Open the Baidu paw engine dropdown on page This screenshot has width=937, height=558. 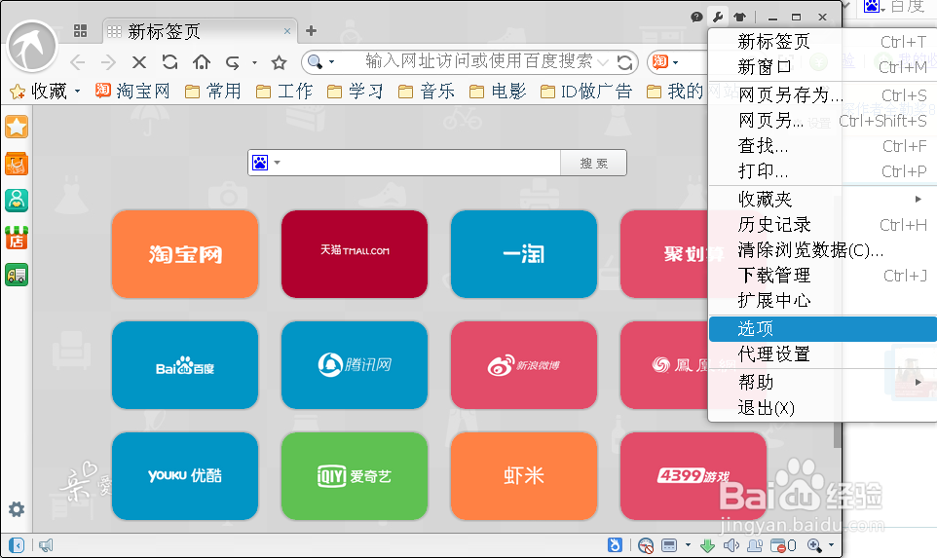(x=278, y=163)
